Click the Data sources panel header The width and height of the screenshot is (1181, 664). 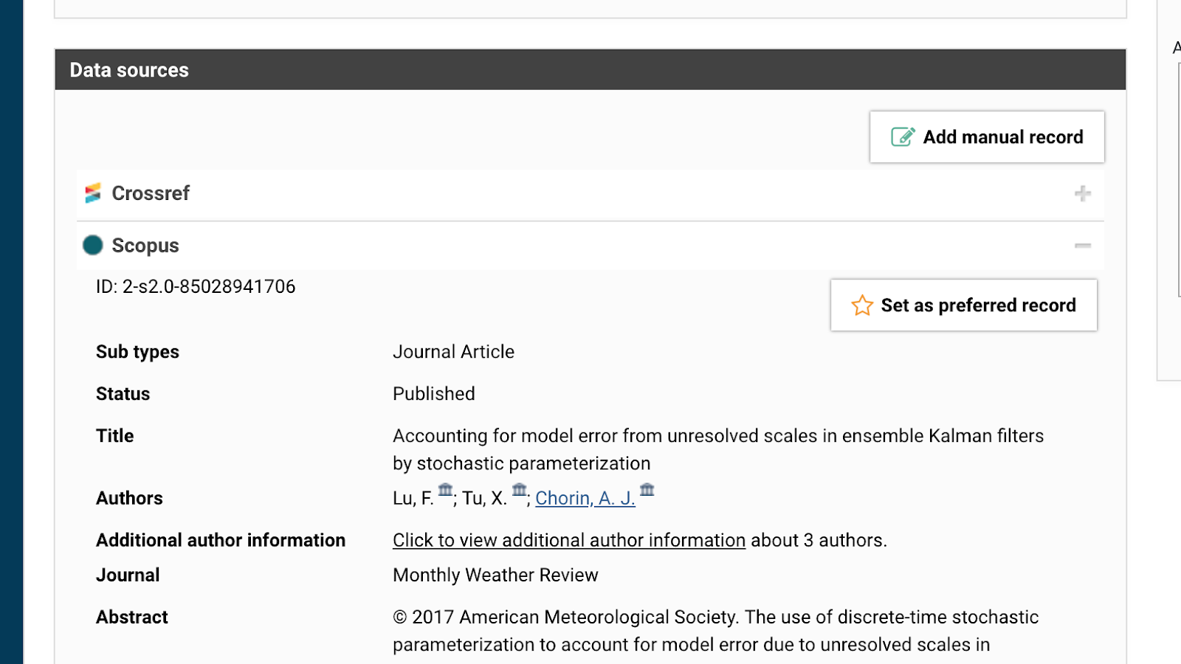click(x=129, y=70)
